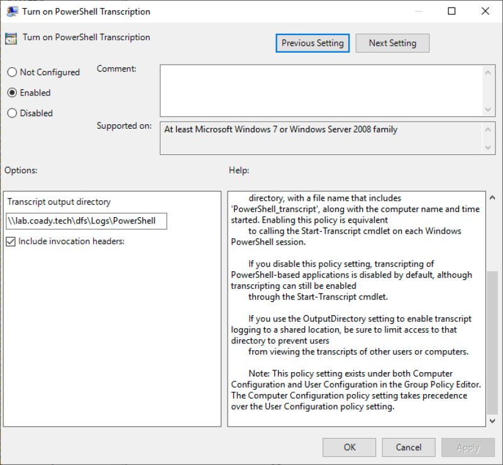The image size is (503, 465).
Task: Open the Previous Setting policy
Action: pos(312,43)
